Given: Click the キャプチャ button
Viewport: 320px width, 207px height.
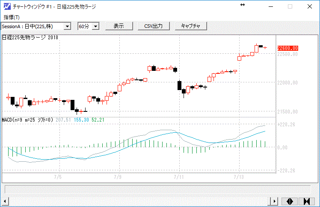Looking at the screenshot, I should 191,26.
